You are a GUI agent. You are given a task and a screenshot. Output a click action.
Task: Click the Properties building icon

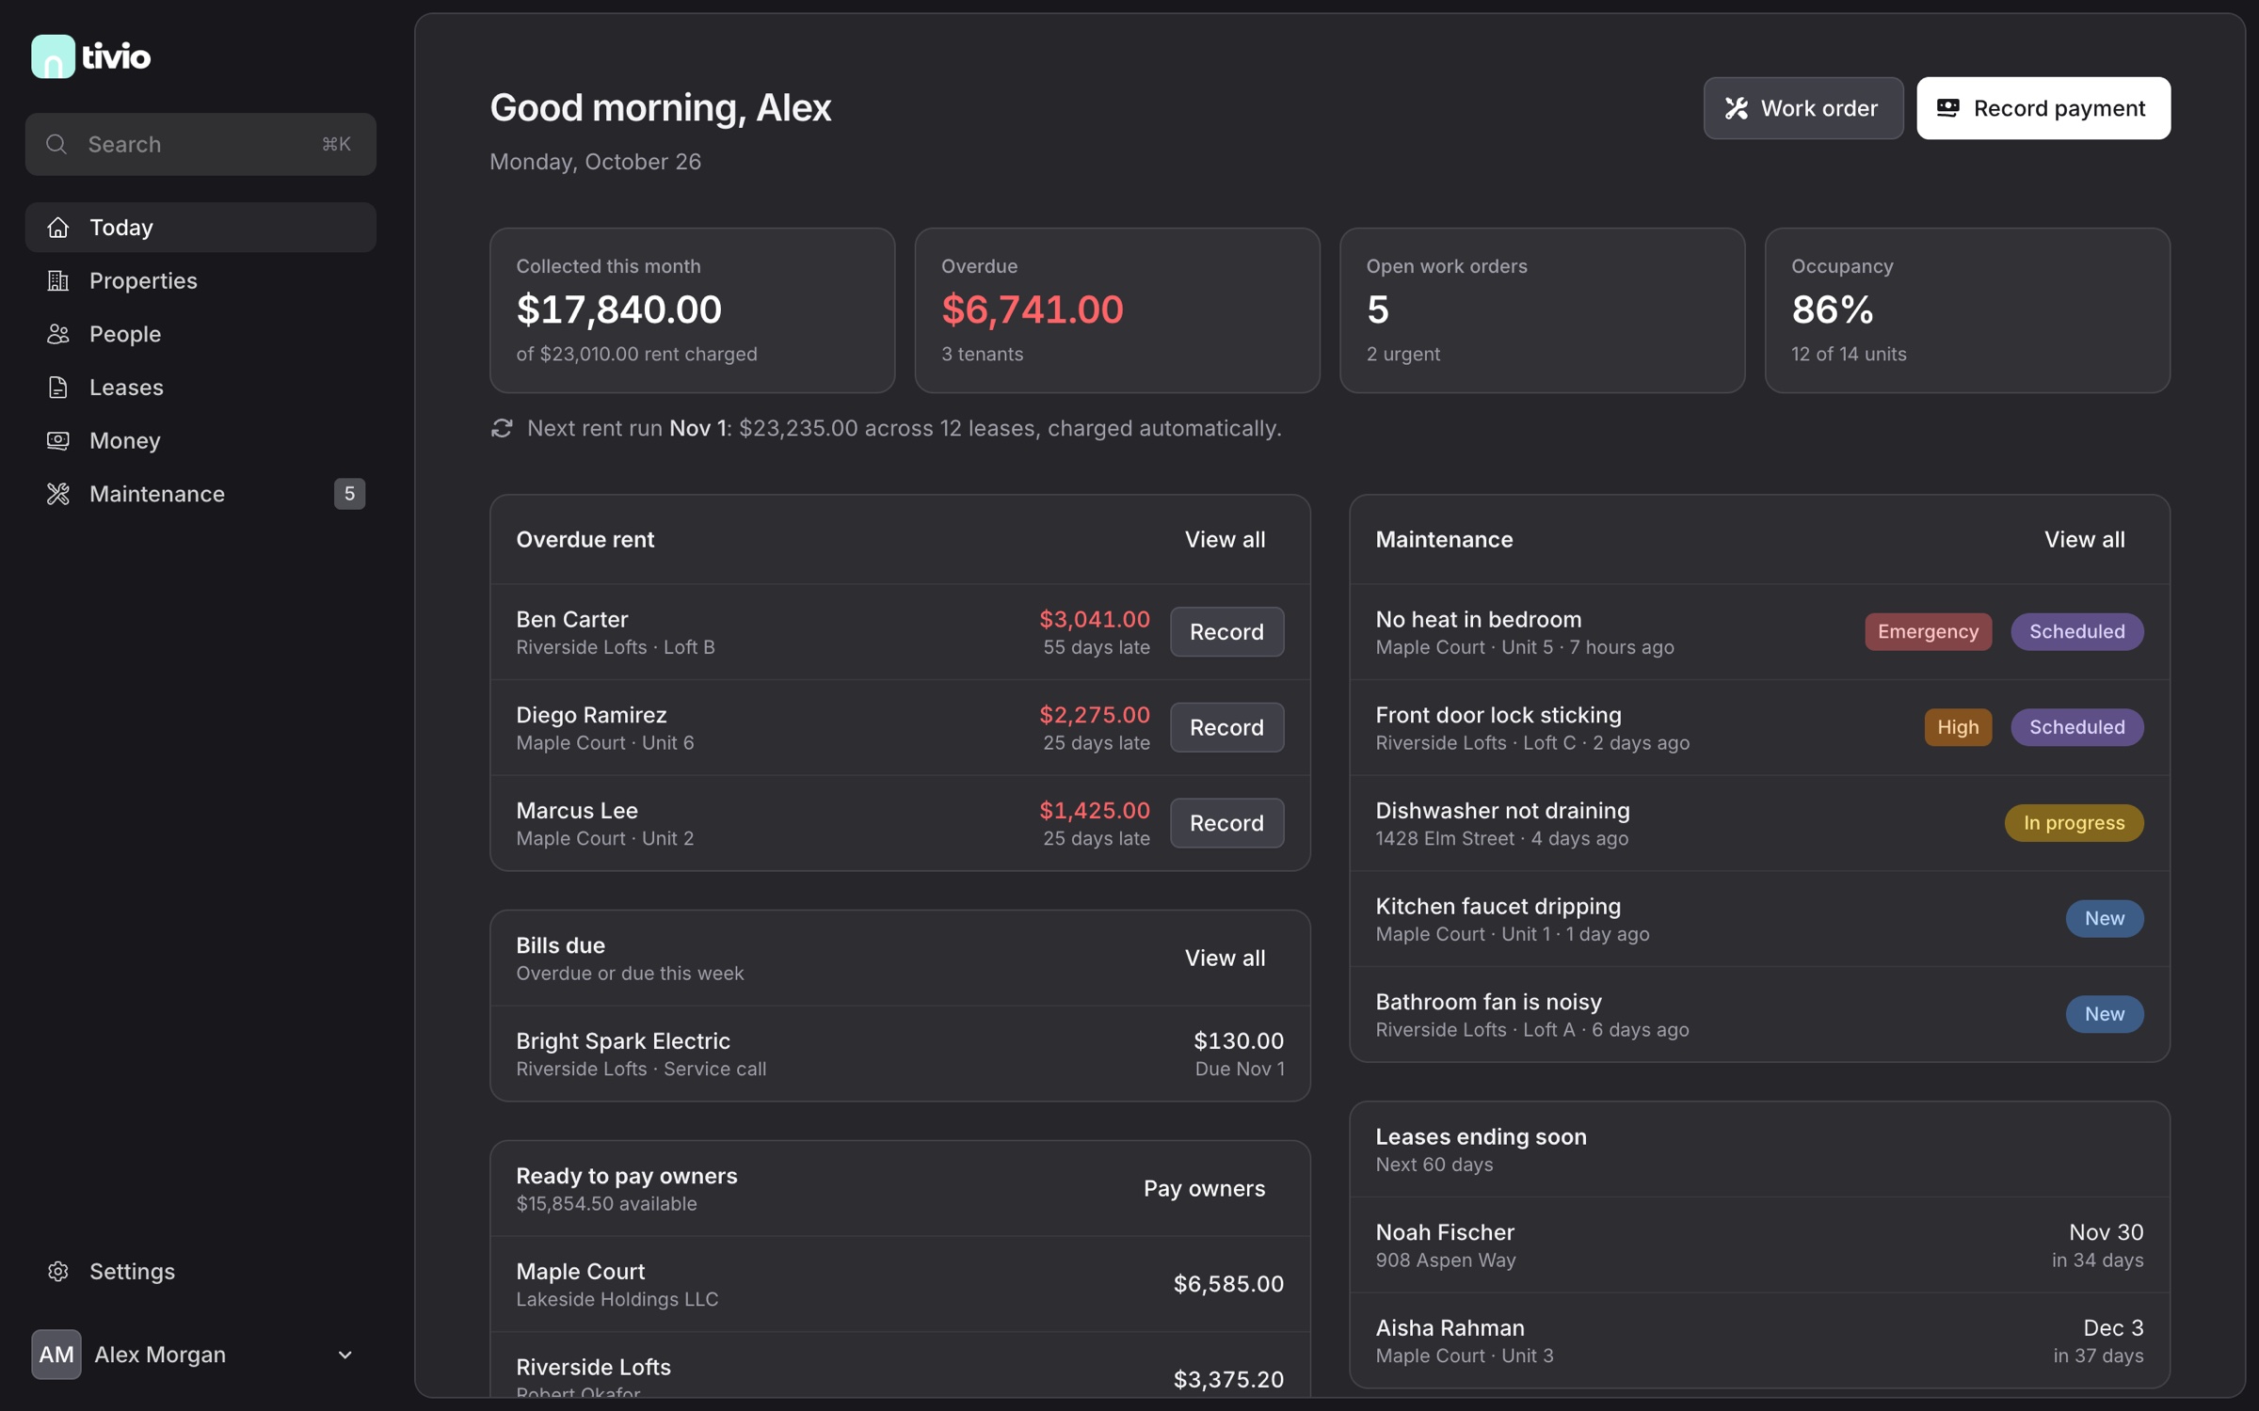[x=58, y=280]
